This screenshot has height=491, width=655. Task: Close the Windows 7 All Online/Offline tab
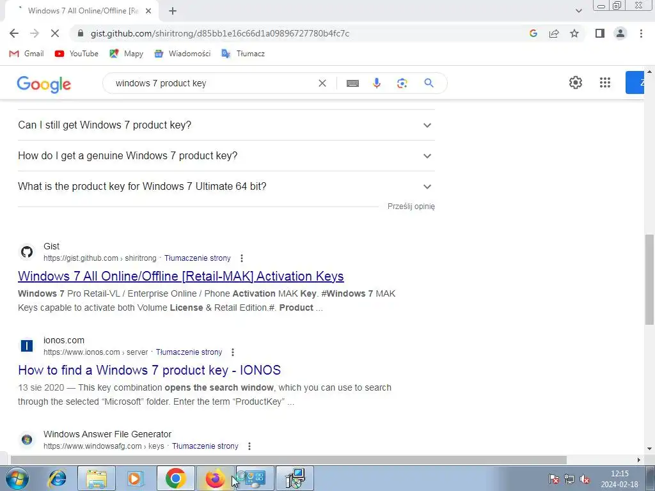[148, 12]
